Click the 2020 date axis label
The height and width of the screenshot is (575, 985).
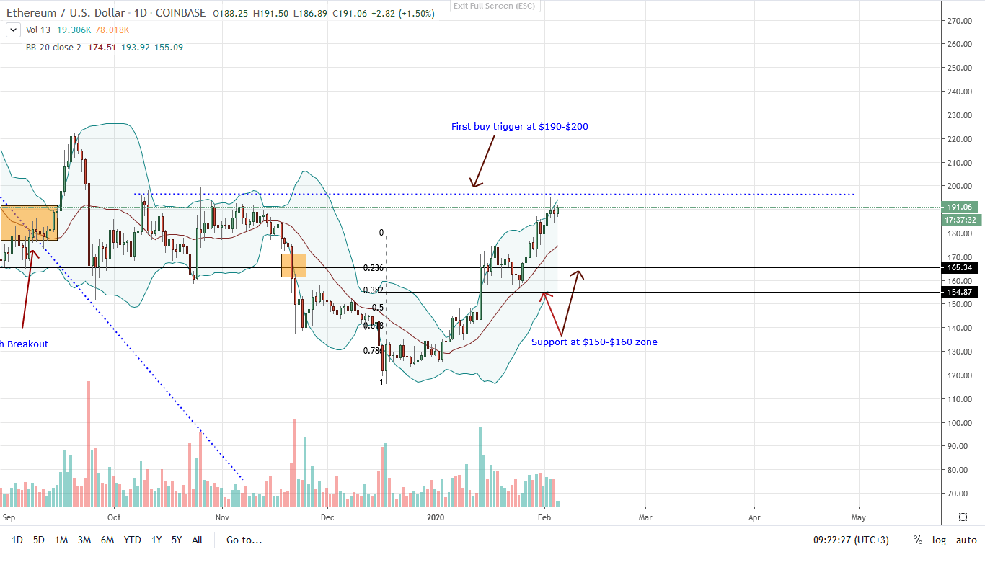click(x=436, y=517)
